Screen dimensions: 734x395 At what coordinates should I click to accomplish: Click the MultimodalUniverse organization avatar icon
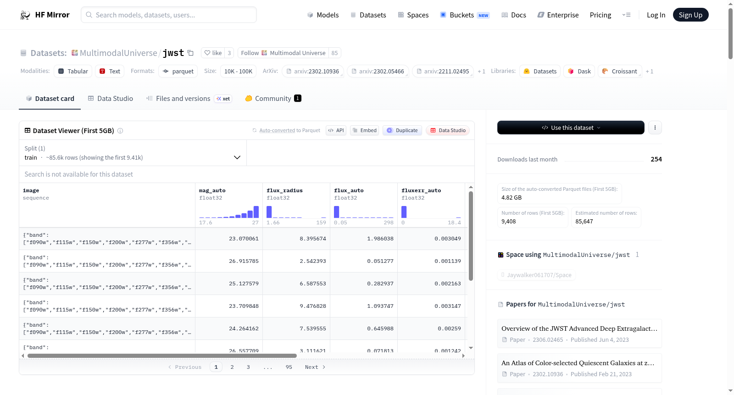click(74, 53)
